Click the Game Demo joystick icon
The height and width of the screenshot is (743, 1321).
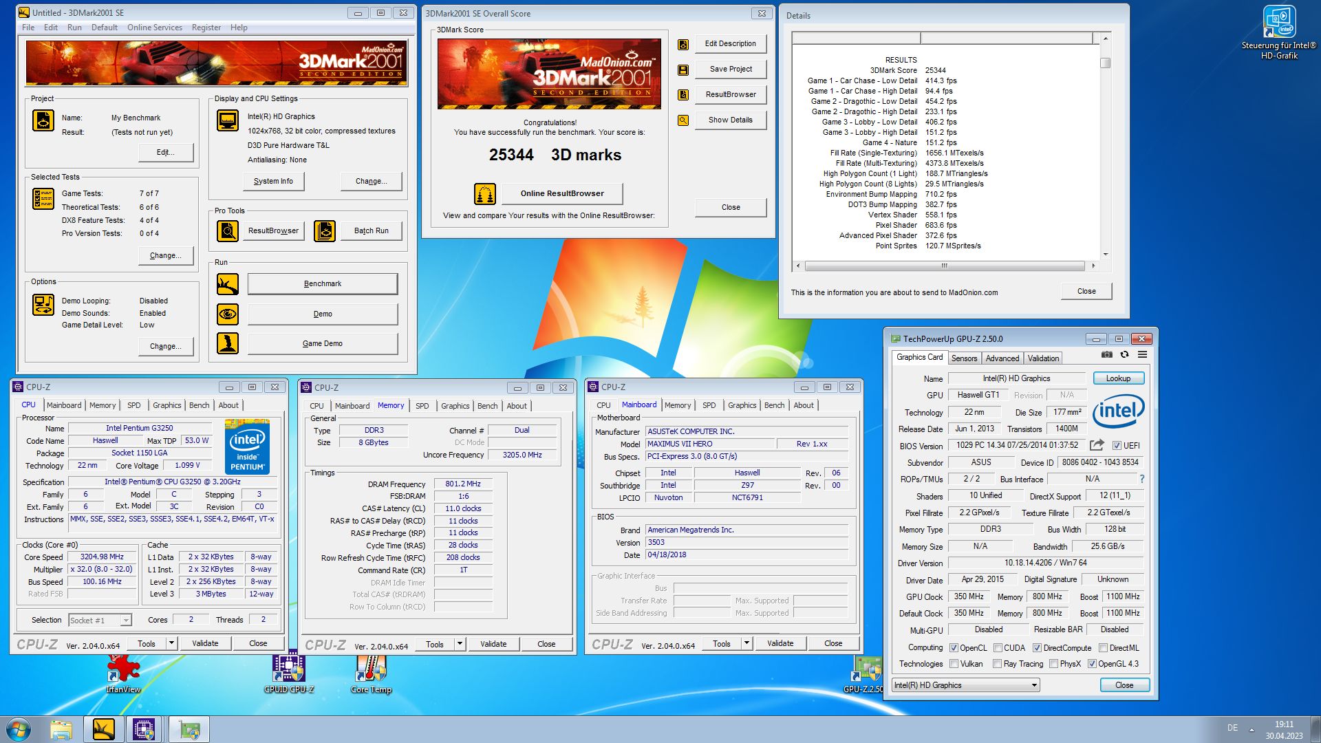pos(228,343)
